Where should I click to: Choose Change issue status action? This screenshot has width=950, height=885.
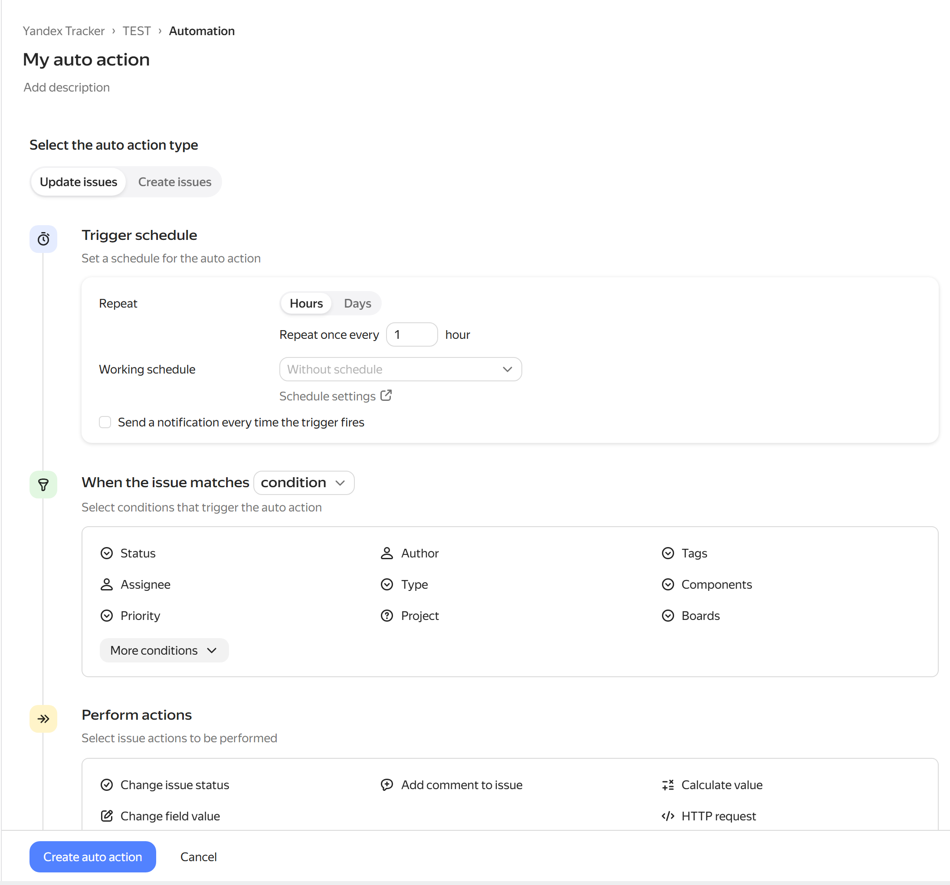click(165, 785)
